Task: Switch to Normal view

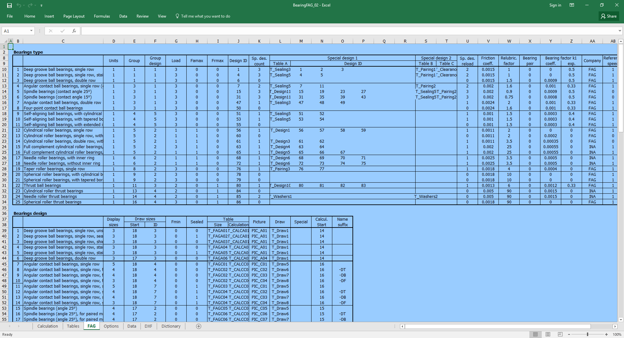Action: (536, 334)
